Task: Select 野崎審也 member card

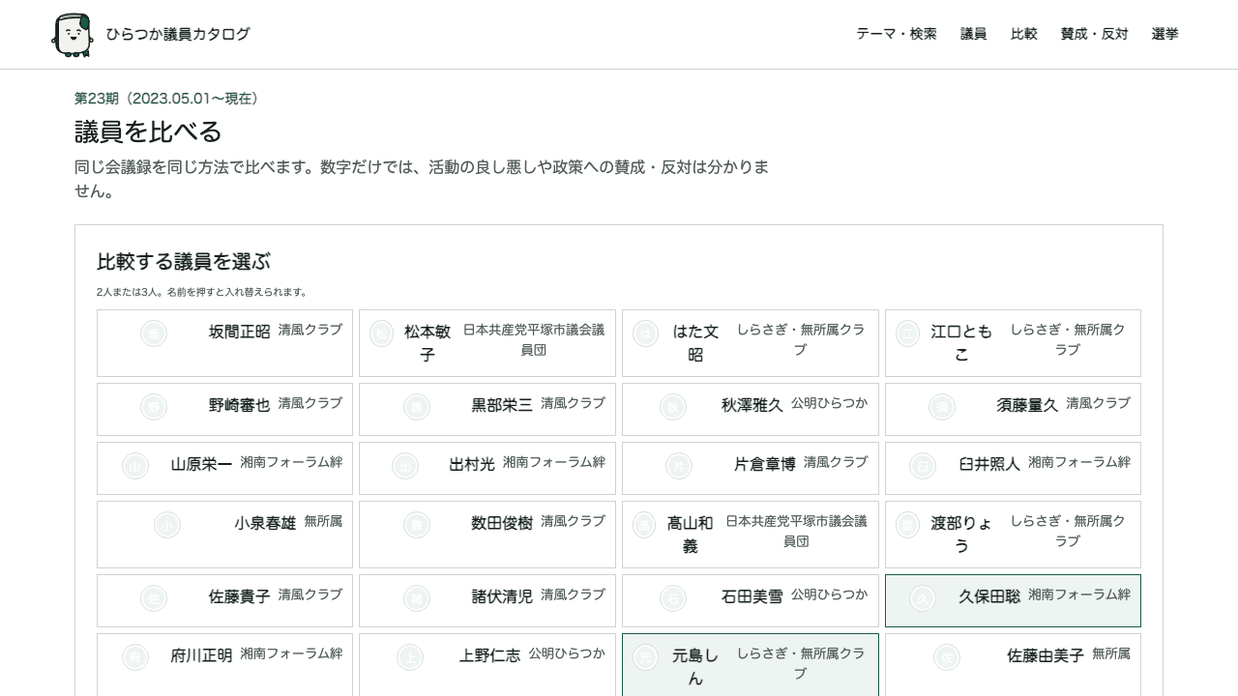Action: click(x=224, y=410)
